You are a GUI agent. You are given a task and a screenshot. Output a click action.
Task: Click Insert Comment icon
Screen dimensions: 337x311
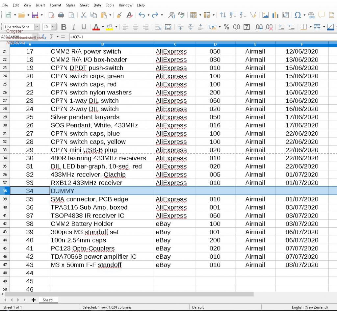point(322,15)
